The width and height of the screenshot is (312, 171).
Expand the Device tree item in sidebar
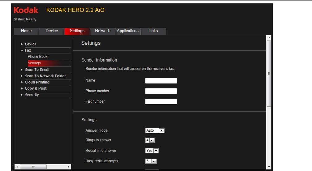click(22, 44)
